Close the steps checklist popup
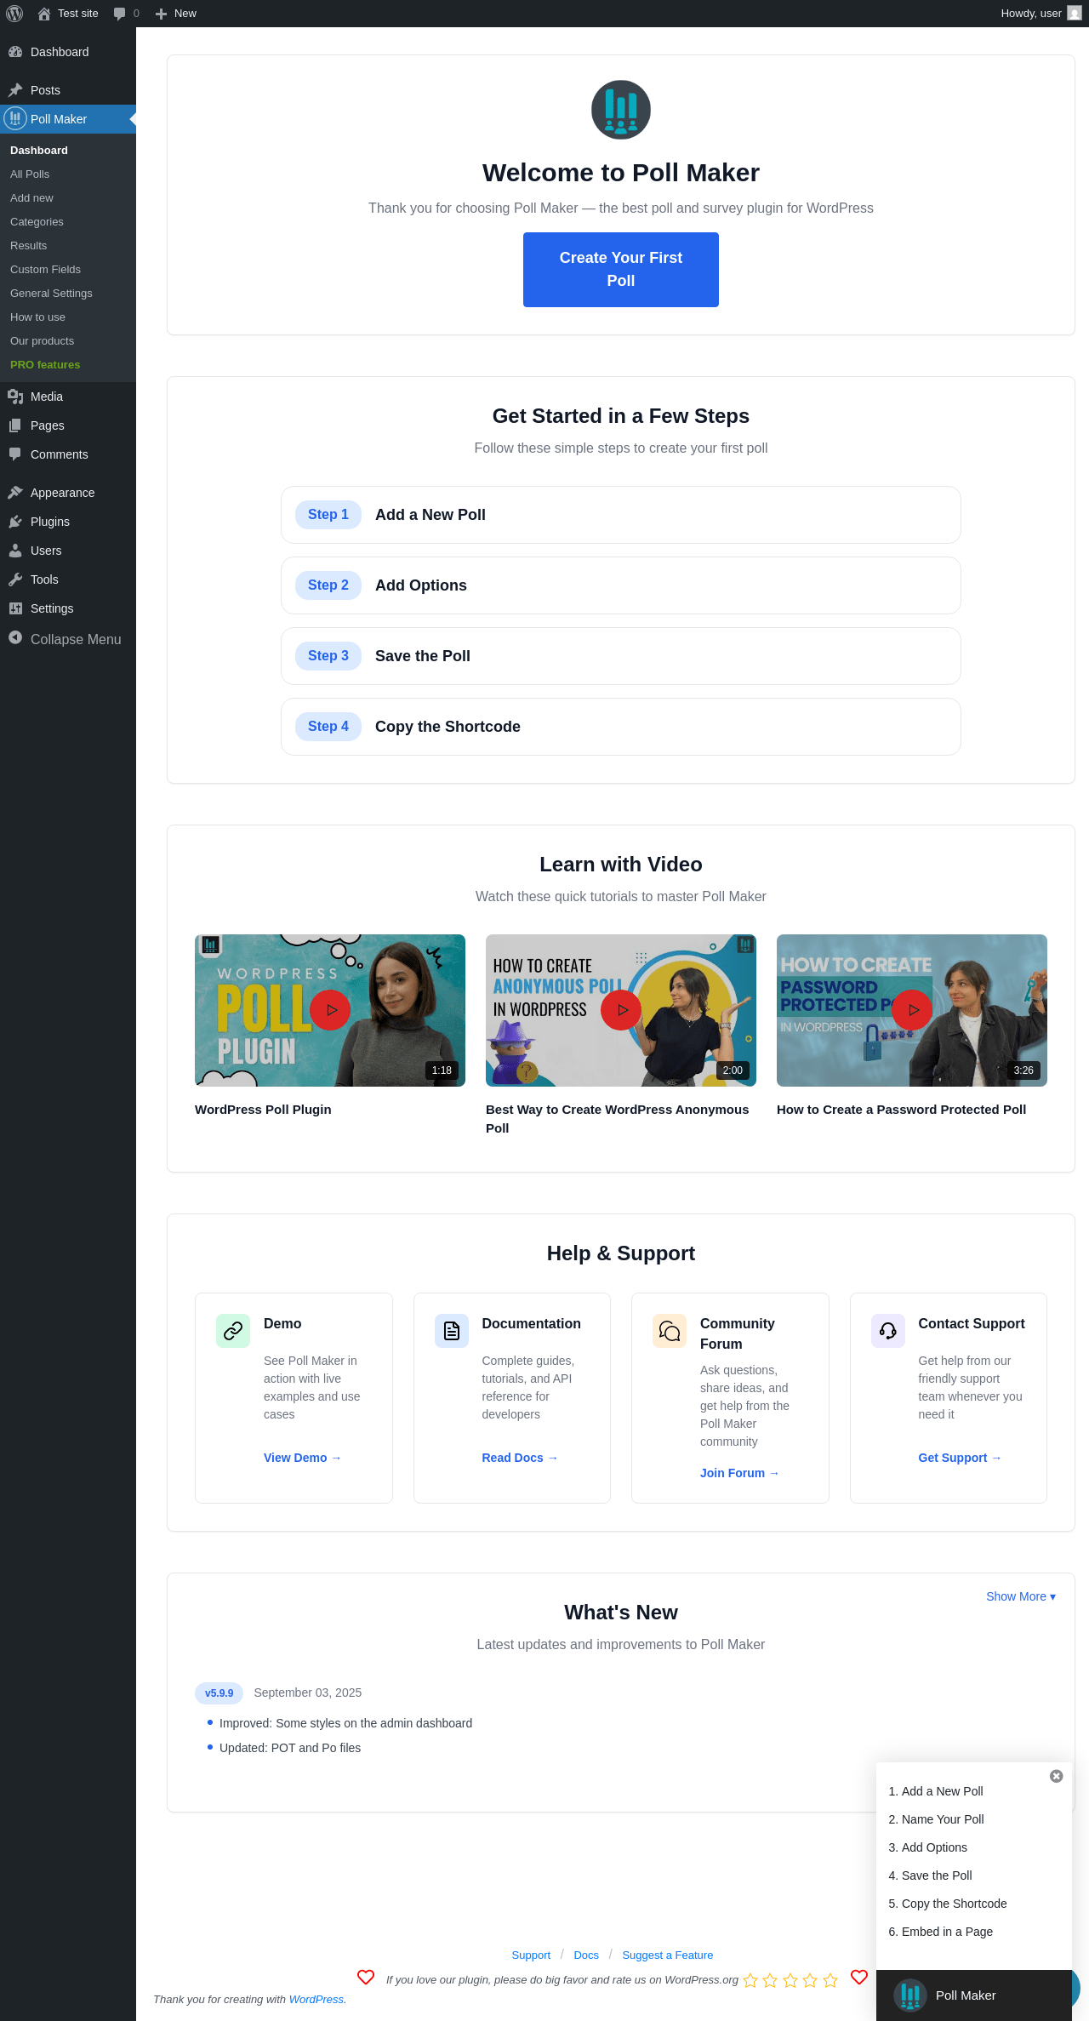 (x=1057, y=1776)
